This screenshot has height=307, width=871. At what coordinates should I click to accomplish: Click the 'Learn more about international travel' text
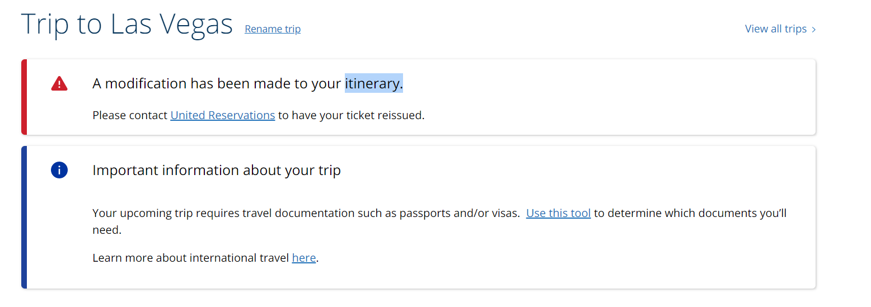click(x=191, y=258)
